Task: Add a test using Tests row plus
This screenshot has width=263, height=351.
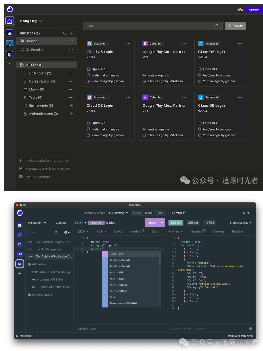Action: tap(71, 97)
